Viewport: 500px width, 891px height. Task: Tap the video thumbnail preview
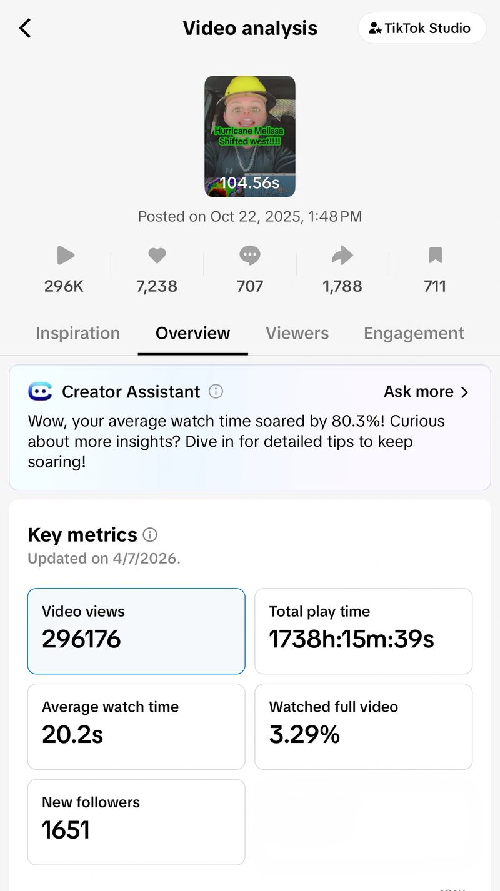click(x=250, y=136)
